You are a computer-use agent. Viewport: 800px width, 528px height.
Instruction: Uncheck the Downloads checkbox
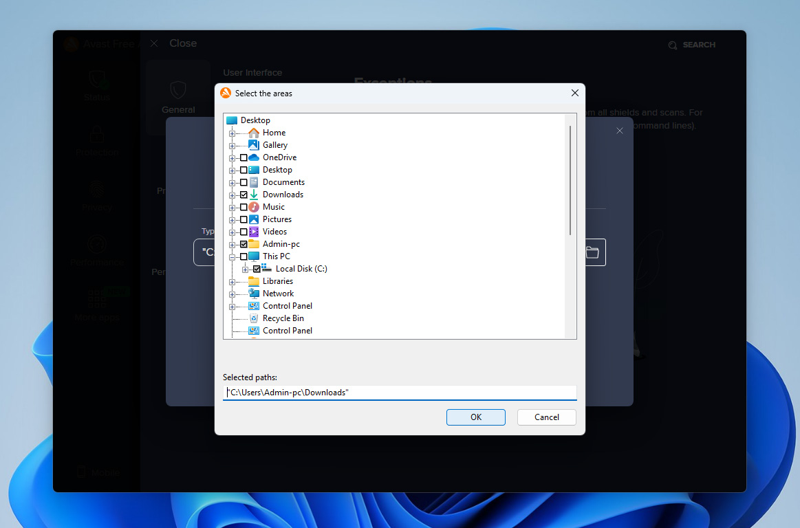(244, 195)
